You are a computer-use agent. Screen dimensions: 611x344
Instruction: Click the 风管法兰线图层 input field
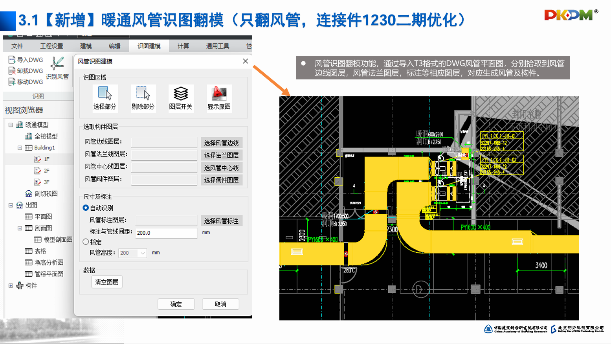(164, 155)
